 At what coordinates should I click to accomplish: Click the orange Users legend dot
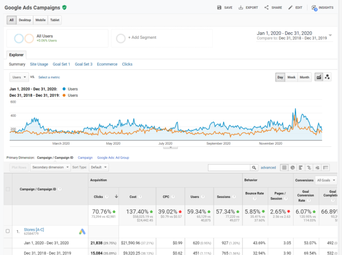point(64,95)
